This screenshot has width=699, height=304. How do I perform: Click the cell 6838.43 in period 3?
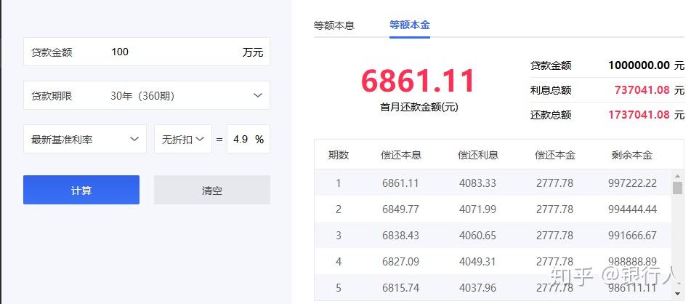click(400, 235)
